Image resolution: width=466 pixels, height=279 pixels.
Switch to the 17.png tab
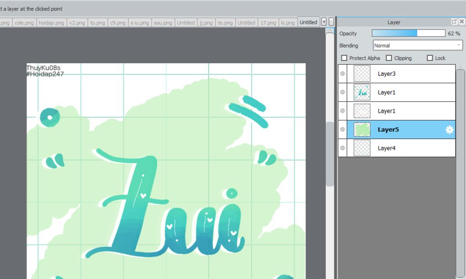268,23
